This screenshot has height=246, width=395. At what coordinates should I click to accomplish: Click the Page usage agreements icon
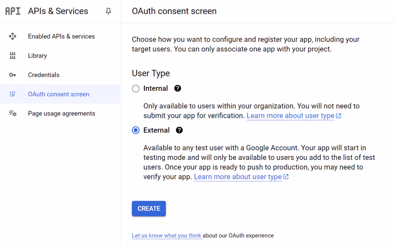point(13,114)
